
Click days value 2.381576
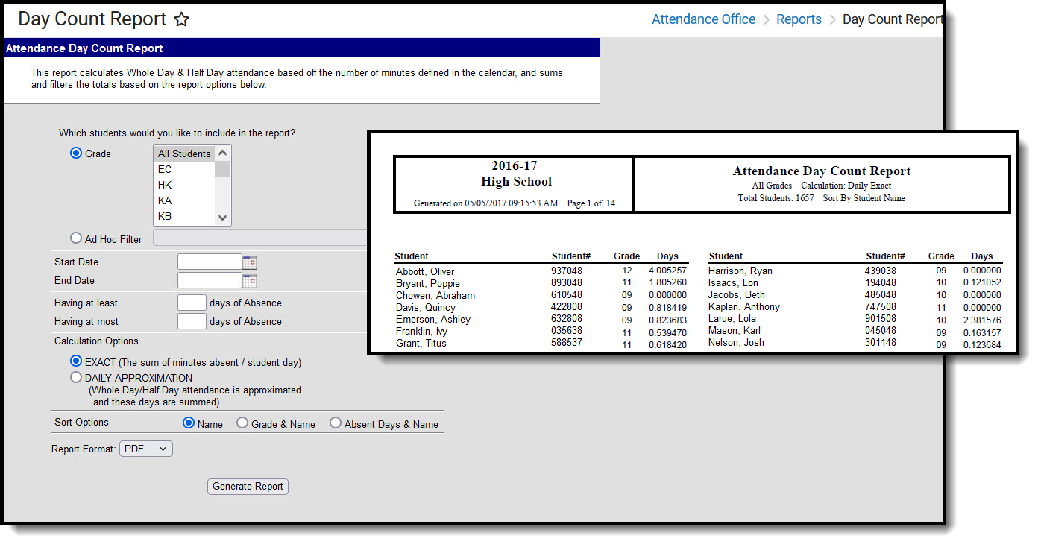981,319
